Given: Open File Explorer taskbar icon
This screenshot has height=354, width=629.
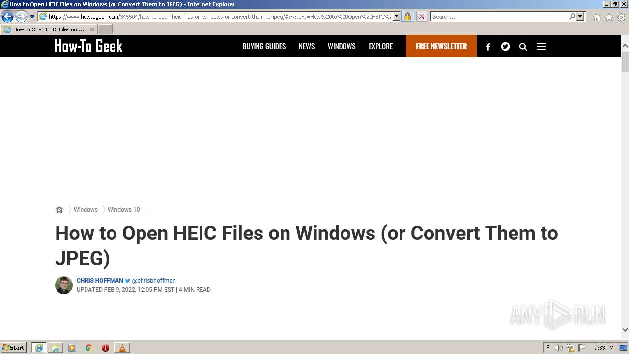Looking at the screenshot, I should point(56,348).
